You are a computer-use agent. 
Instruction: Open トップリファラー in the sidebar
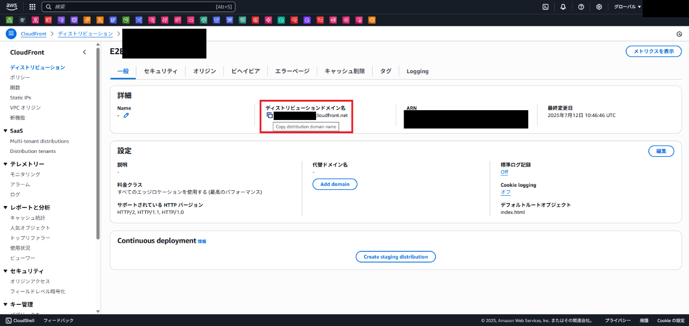click(x=30, y=237)
